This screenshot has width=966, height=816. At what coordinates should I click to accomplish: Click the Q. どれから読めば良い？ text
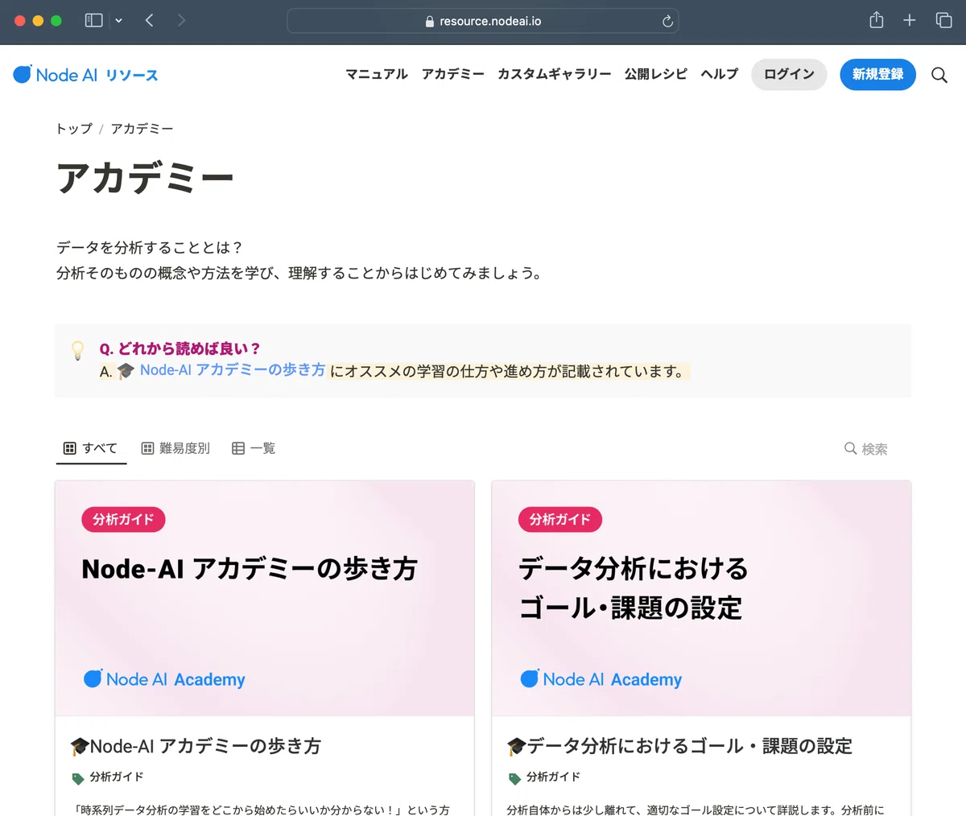[180, 348]
